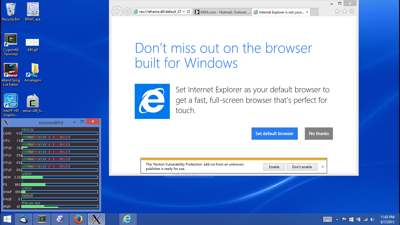The image size is (400, 225).
Task: Open Cygwin terminal from the taskbar
Action: [42, 219]
